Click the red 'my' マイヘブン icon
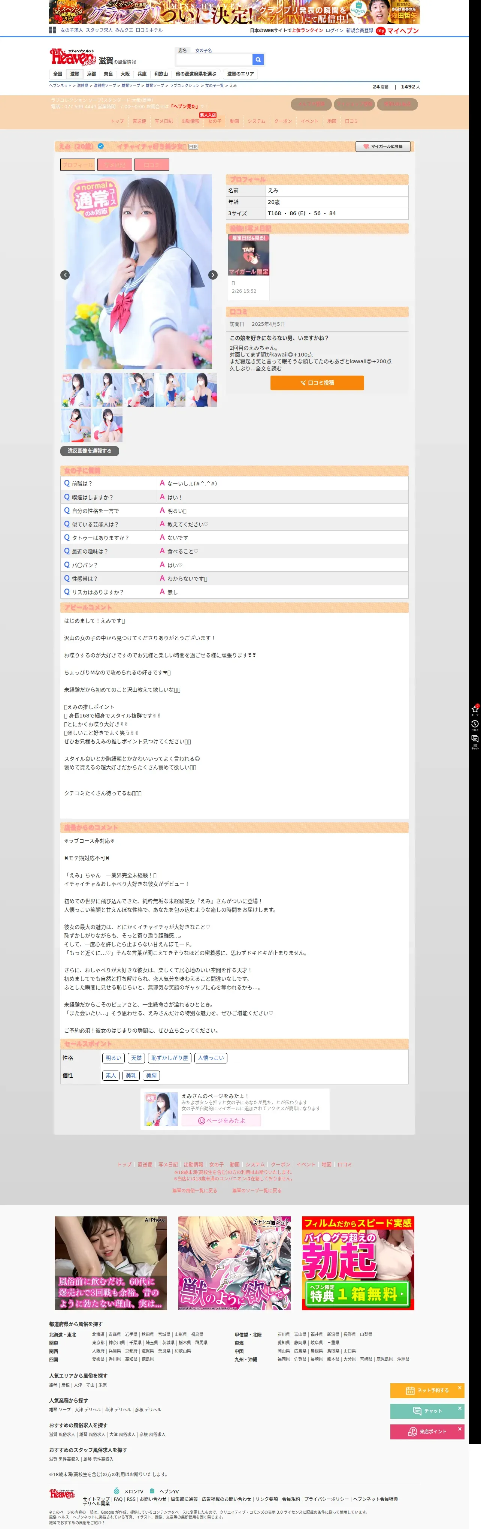481x1529 pixels. 381,30
